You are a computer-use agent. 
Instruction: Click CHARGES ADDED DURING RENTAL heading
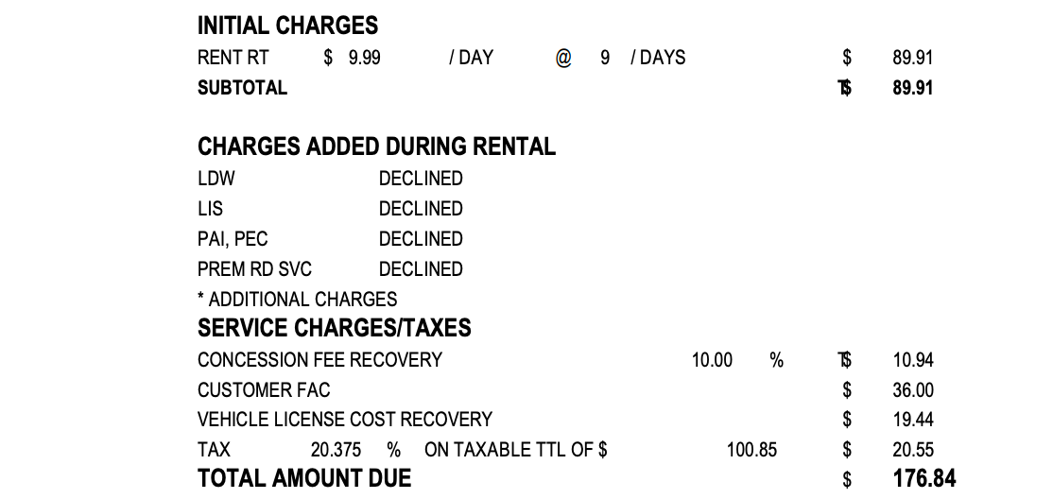[376, 146]
